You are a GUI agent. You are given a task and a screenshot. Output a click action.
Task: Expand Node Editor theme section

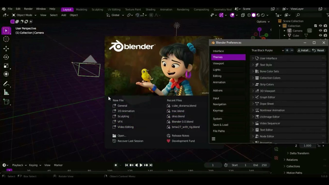tap(288, 136)
